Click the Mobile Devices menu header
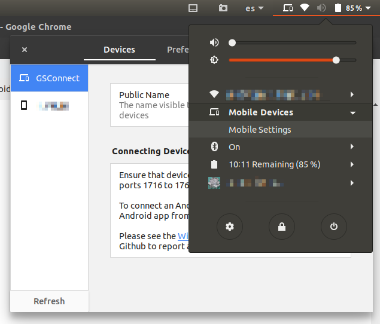This screenshot has width=380, height=324. pos(281,112)
